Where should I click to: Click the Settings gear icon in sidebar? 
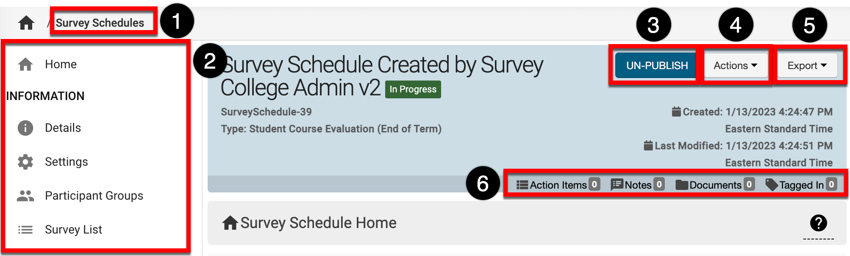click(x=25, y=162)
